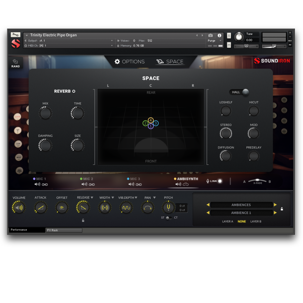
Task: Click the PITCH knob
Action: 168,207
